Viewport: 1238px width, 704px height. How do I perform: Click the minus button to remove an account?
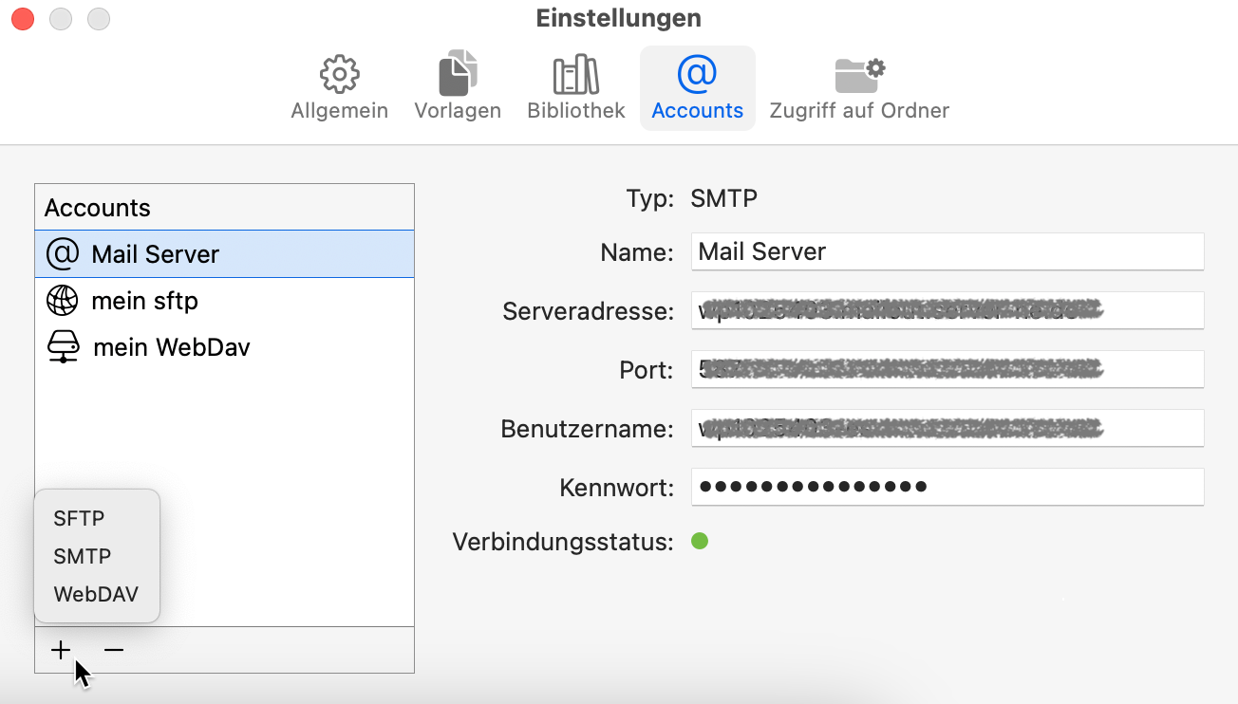(113, 649)
